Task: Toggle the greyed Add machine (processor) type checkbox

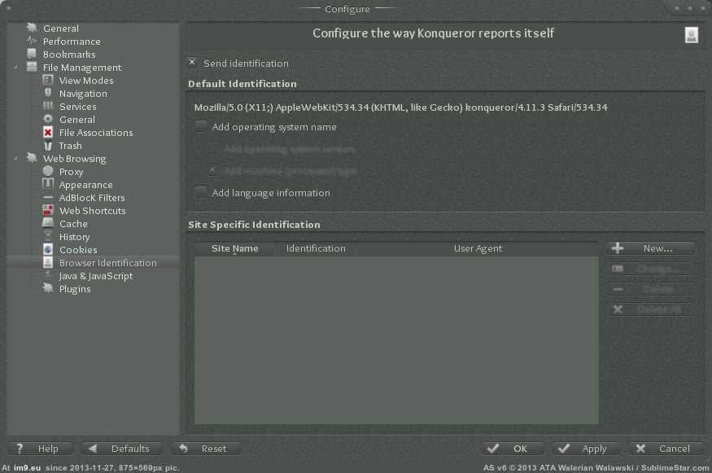Action: [x=212, y=170]
